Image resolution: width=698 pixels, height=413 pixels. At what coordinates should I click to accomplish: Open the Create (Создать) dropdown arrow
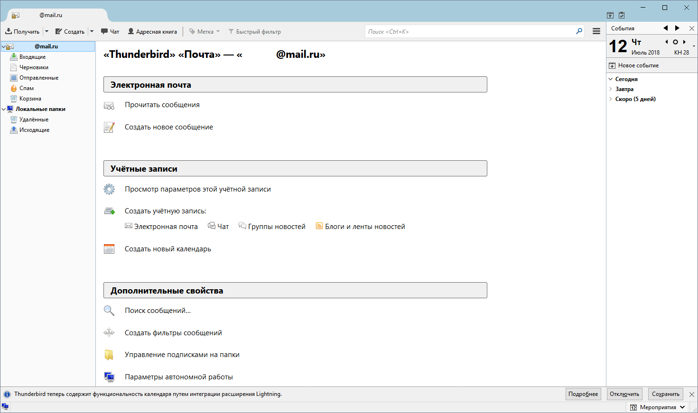coord(92,32)
